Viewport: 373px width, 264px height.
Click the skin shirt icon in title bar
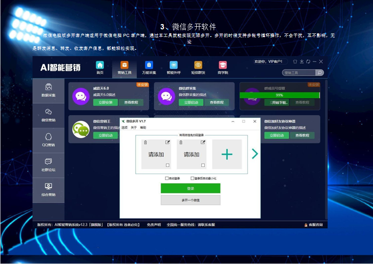tap(295, 61)
